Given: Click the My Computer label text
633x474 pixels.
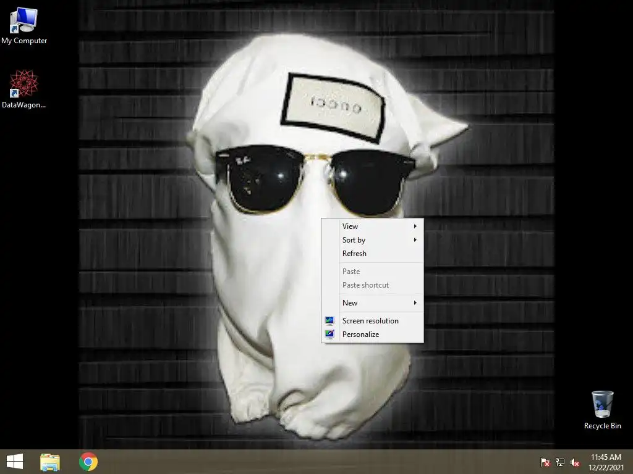Looking at the screenshot, I should (x=24, y=41).
